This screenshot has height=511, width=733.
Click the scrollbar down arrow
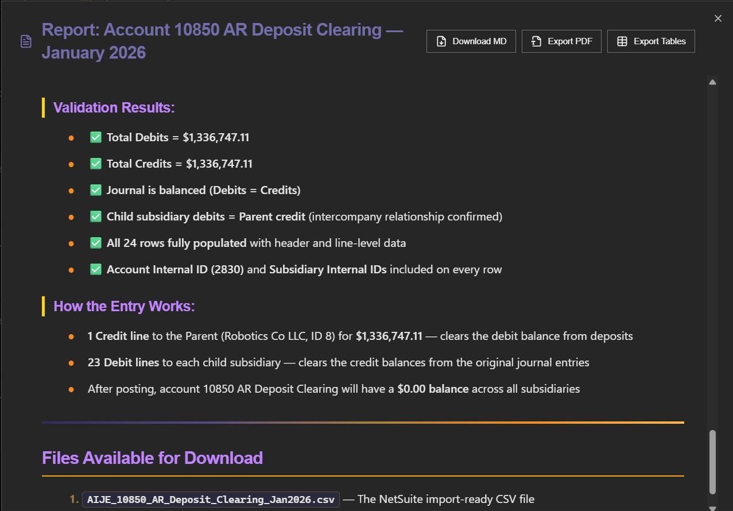[712, 507]
